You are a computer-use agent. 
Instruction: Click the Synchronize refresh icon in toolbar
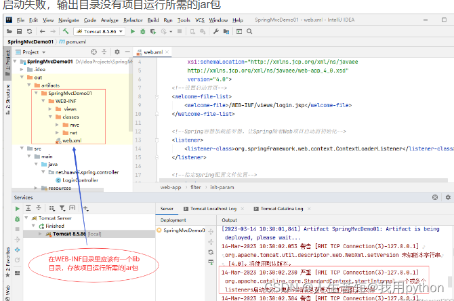coord(30,31)
